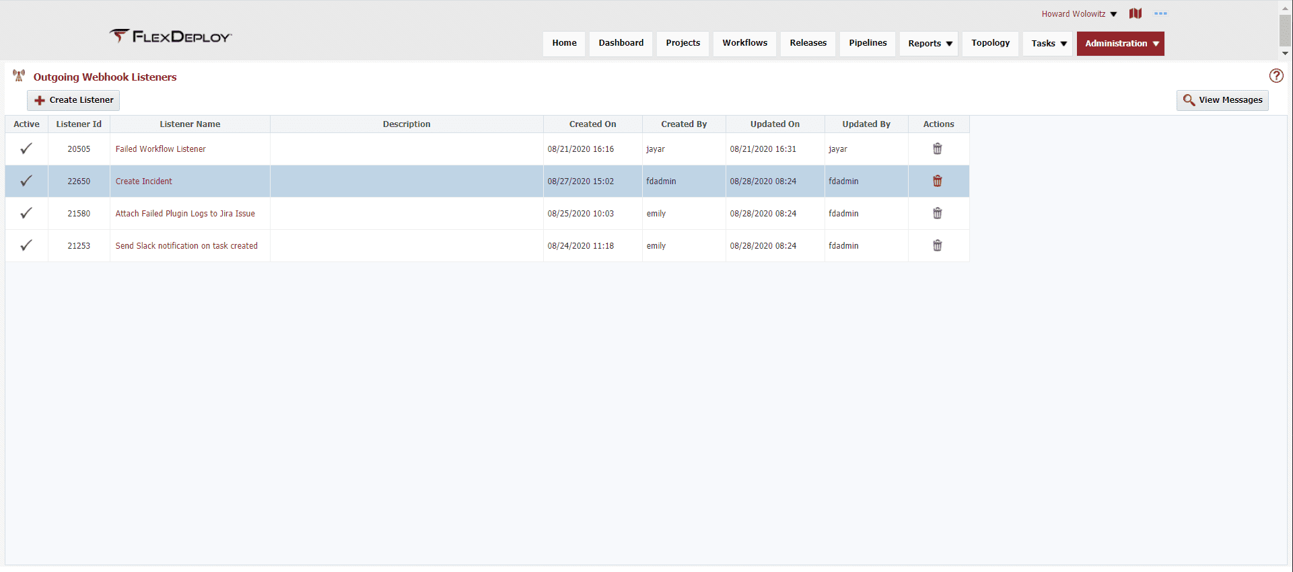The width and height of the screenshot is (1293, 572).
Task: Click created date 08/27/2020 15:02
Action: [581, 181]
